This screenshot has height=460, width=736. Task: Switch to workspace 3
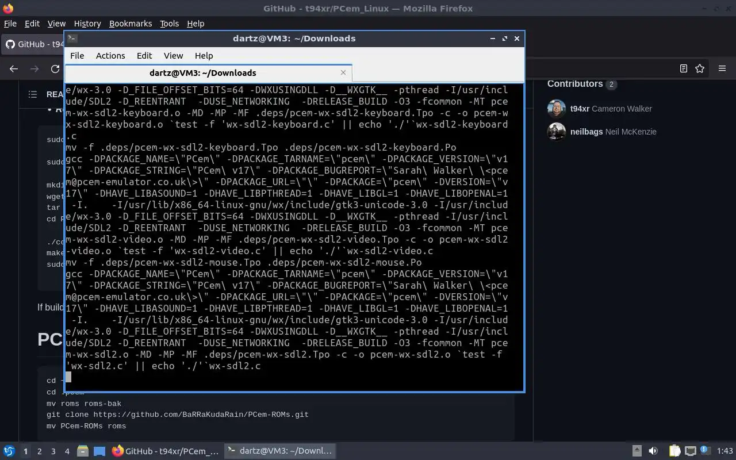coord(53,451)
